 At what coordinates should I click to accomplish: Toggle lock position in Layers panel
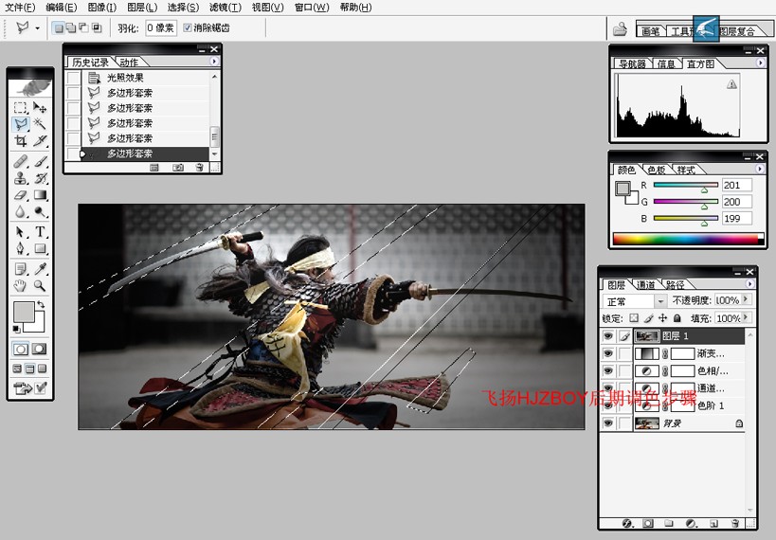662,318
